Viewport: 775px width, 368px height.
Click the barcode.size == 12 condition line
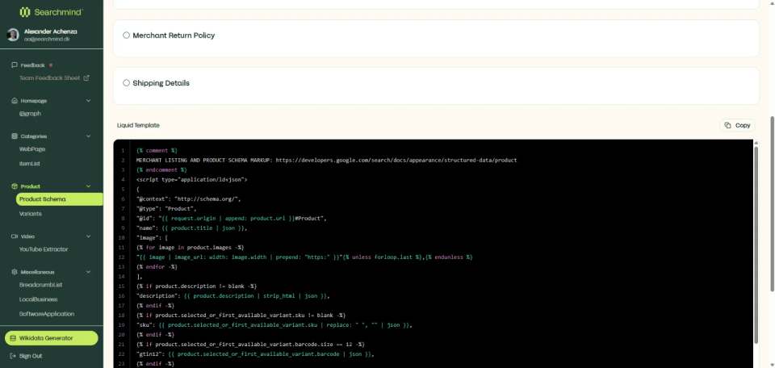coord(250,345)
